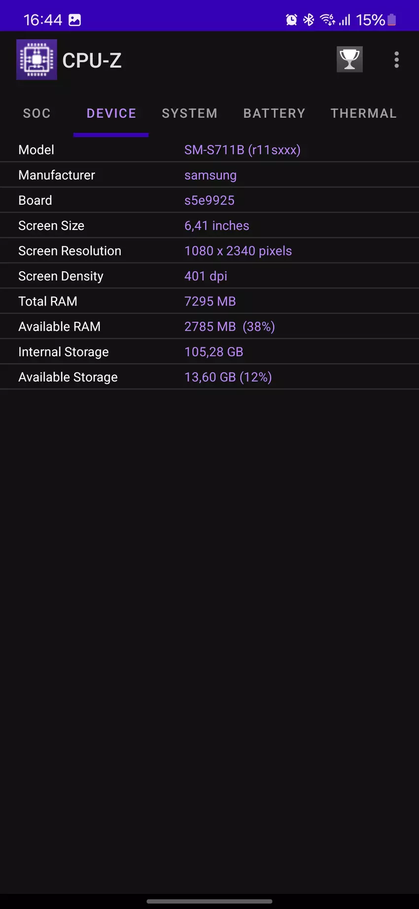Open the three-dot overflow menu

click(x=396, y=60)
